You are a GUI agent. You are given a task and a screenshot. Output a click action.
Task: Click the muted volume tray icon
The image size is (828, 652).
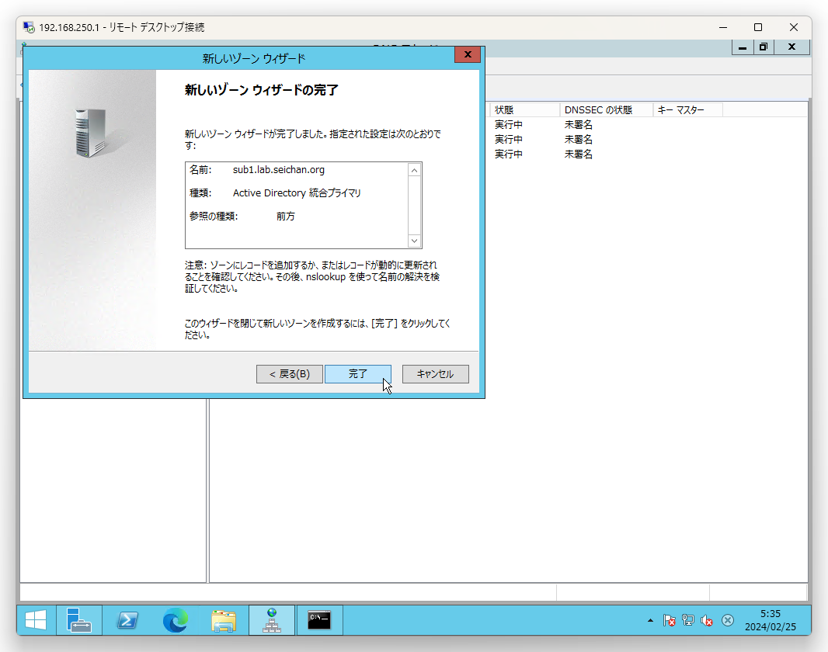(707, 620)
